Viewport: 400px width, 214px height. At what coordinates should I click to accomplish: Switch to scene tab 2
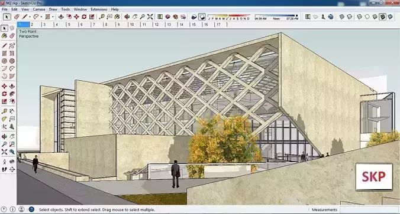(36, 25)
